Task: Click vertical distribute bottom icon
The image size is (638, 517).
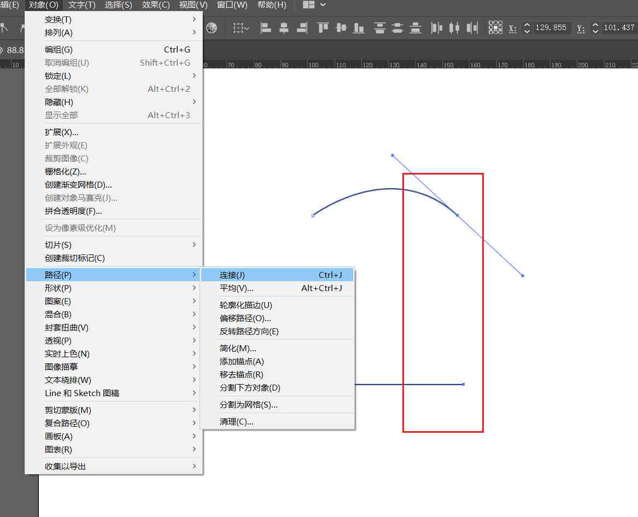Action: coord(415,28)
